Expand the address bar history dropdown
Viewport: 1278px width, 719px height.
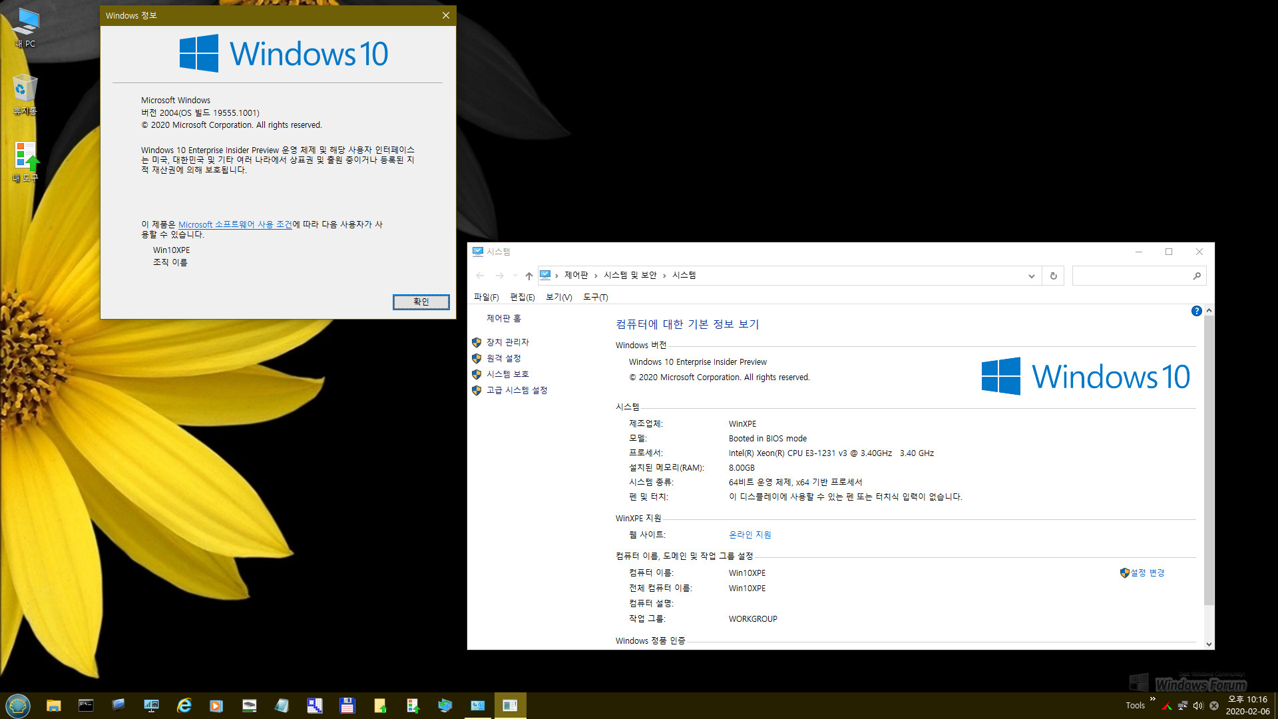coord(1031,276)
